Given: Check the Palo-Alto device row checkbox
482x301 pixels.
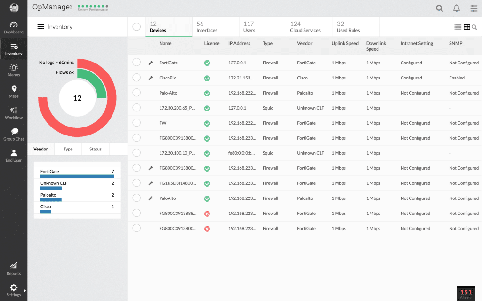Looking at the screenshot, I should (x=137, y=93).
